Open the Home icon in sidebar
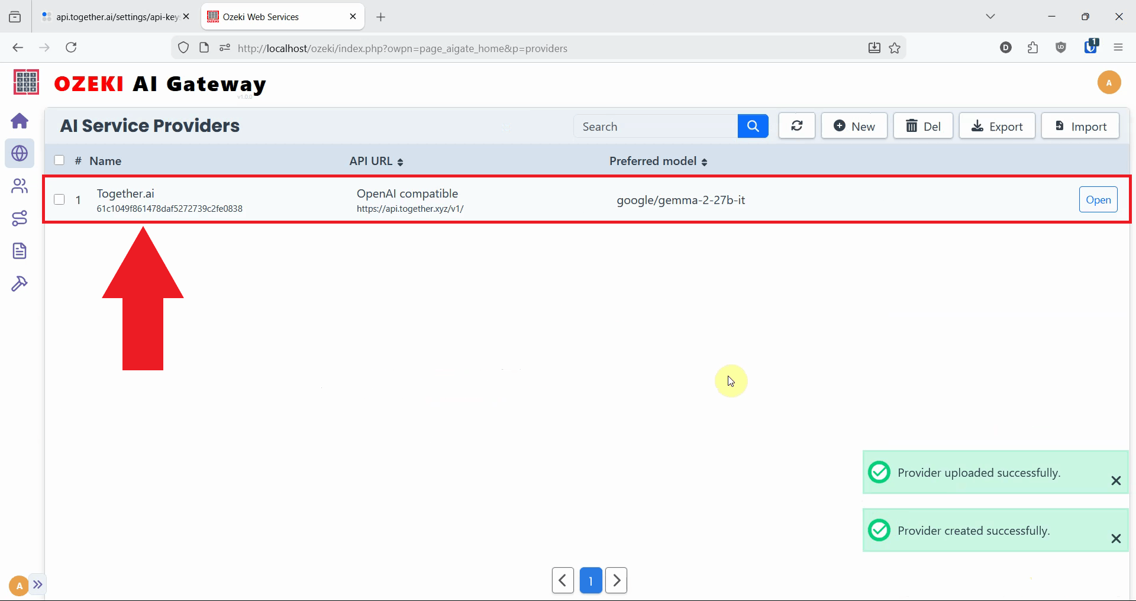Screen dimensions: 1136x601 click(20, 121)
